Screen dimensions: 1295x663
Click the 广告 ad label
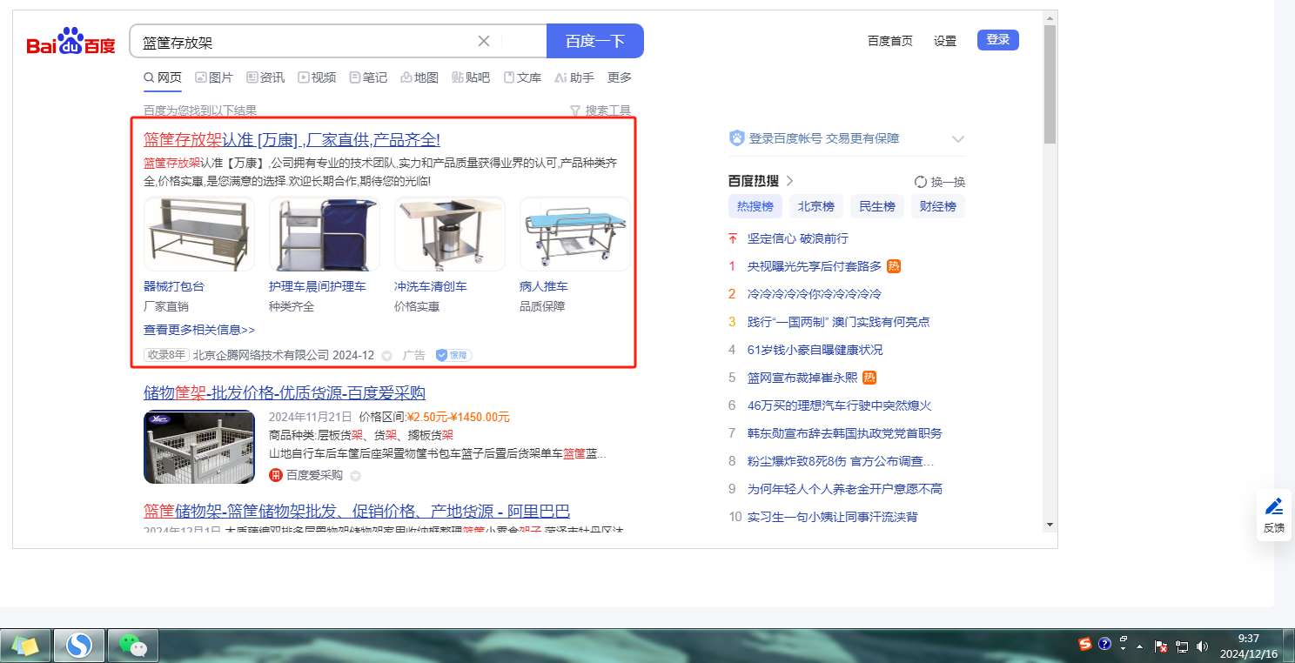414,355
